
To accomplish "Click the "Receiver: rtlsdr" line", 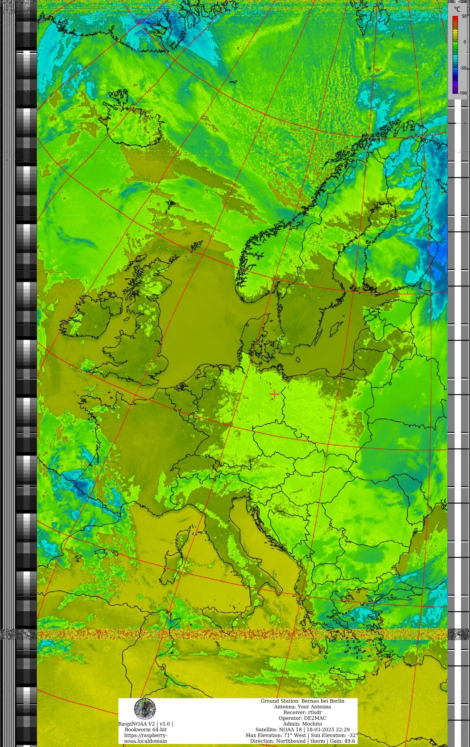I will (x=302, y=712).
